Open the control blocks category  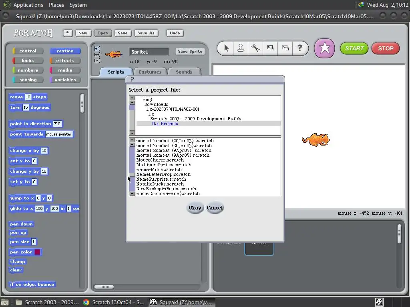click(x=28, y=51)
